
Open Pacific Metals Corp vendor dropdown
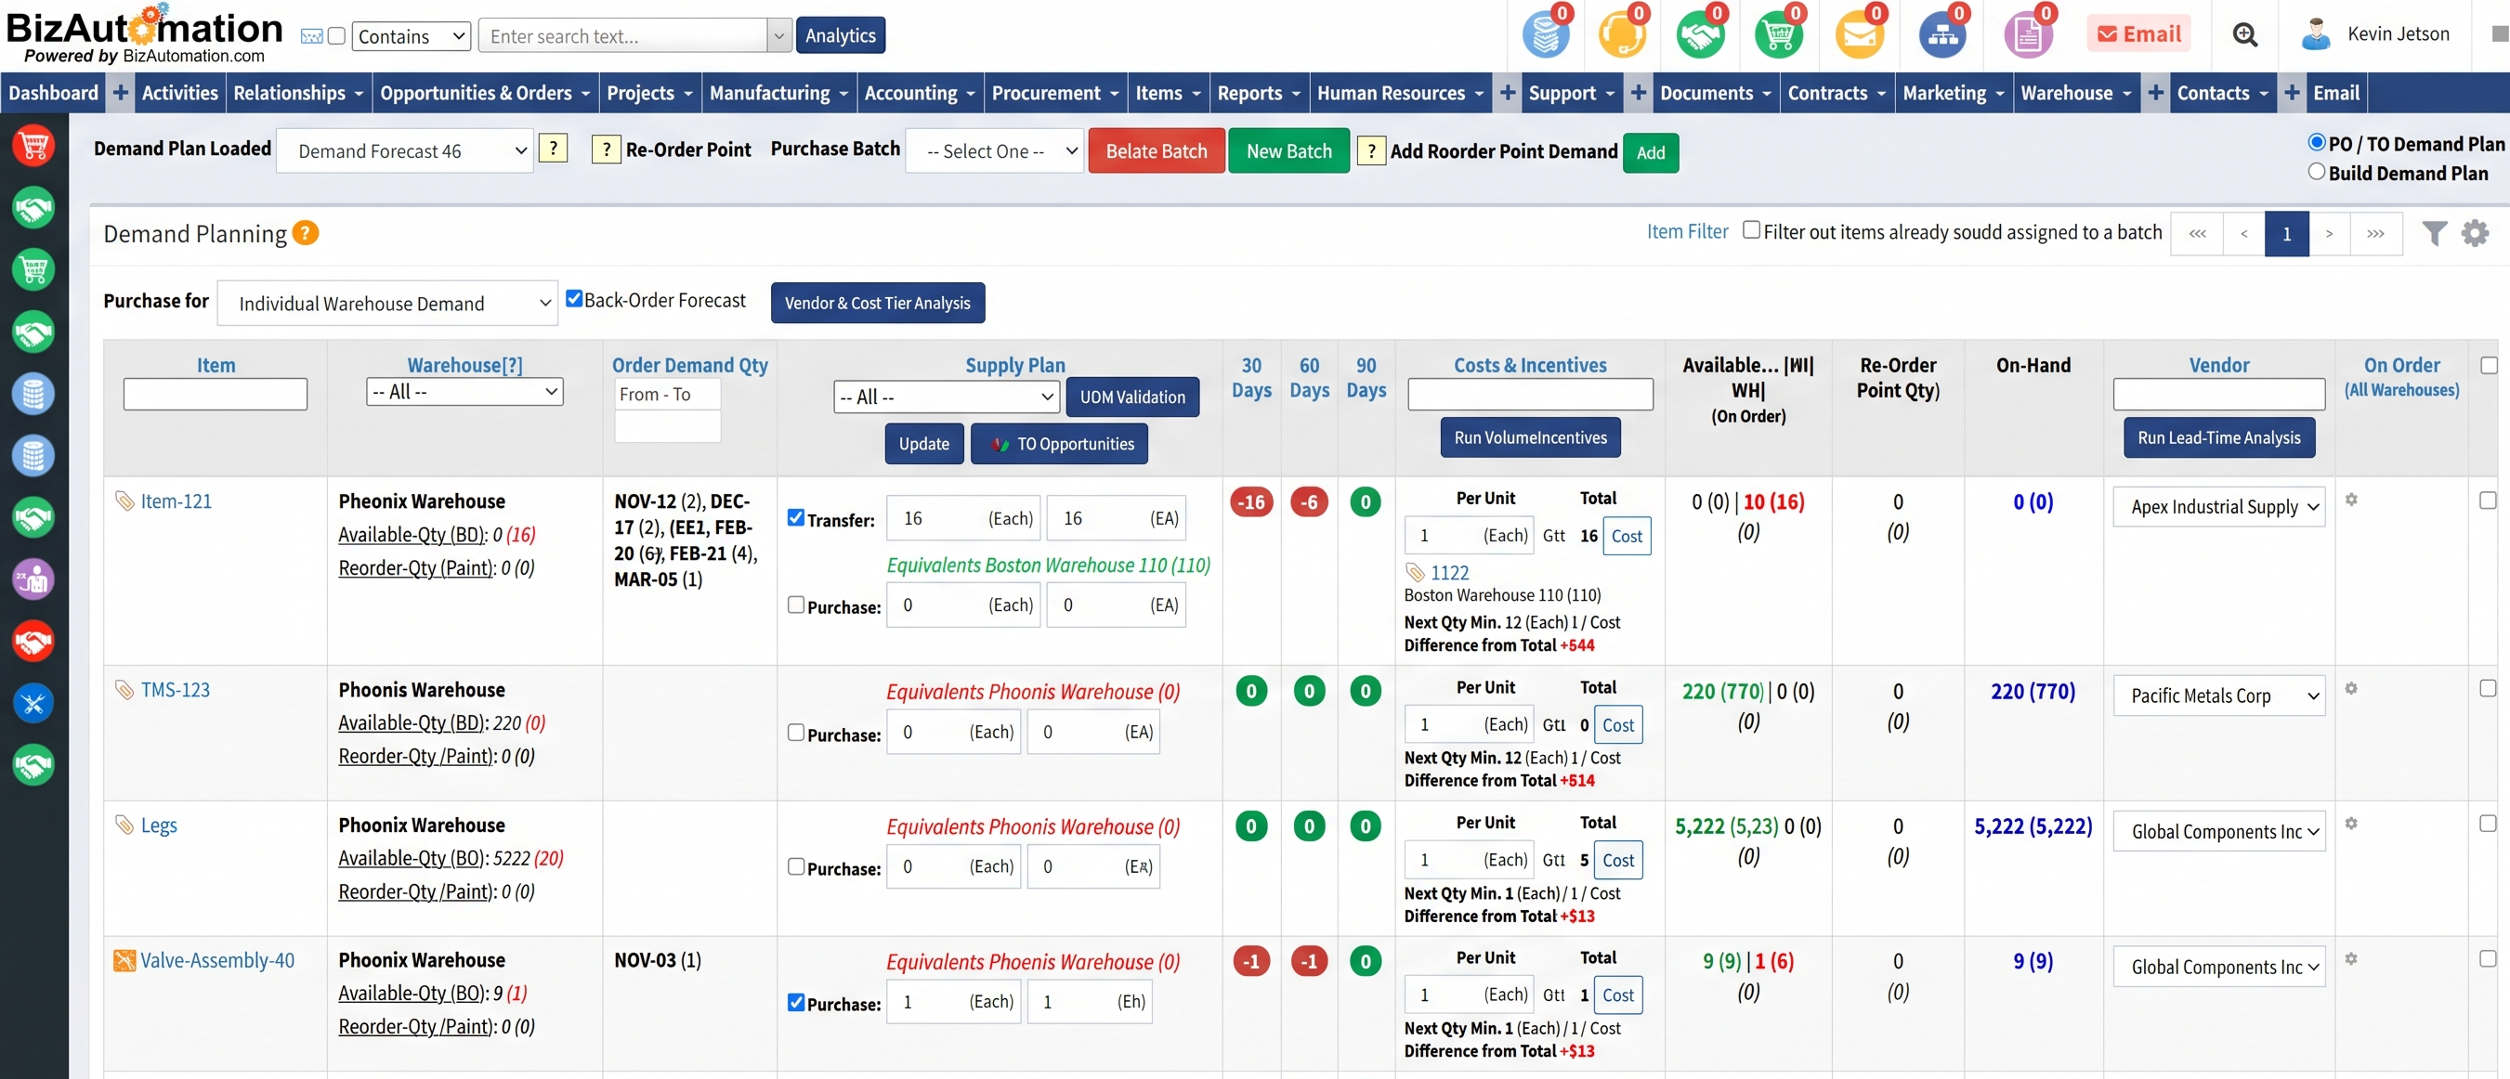click(x=2218, y=695)
